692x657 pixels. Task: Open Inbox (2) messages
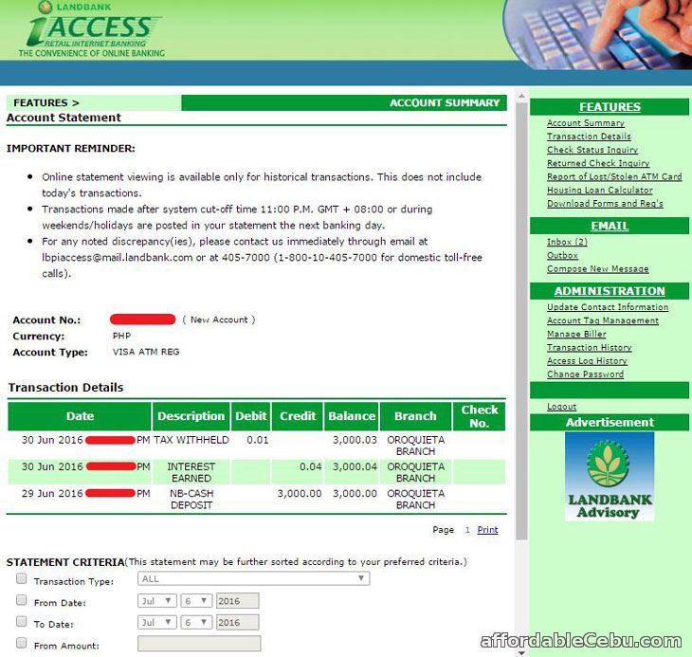[x=567, y=242]
